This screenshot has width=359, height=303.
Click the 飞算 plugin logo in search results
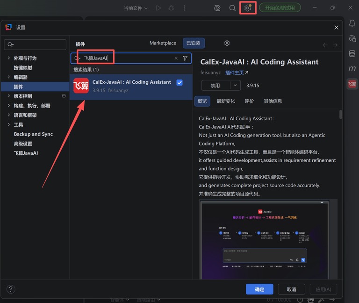tap(81, 86)
